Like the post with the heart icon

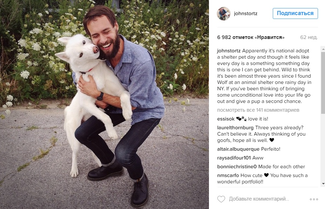coord(221,199)
